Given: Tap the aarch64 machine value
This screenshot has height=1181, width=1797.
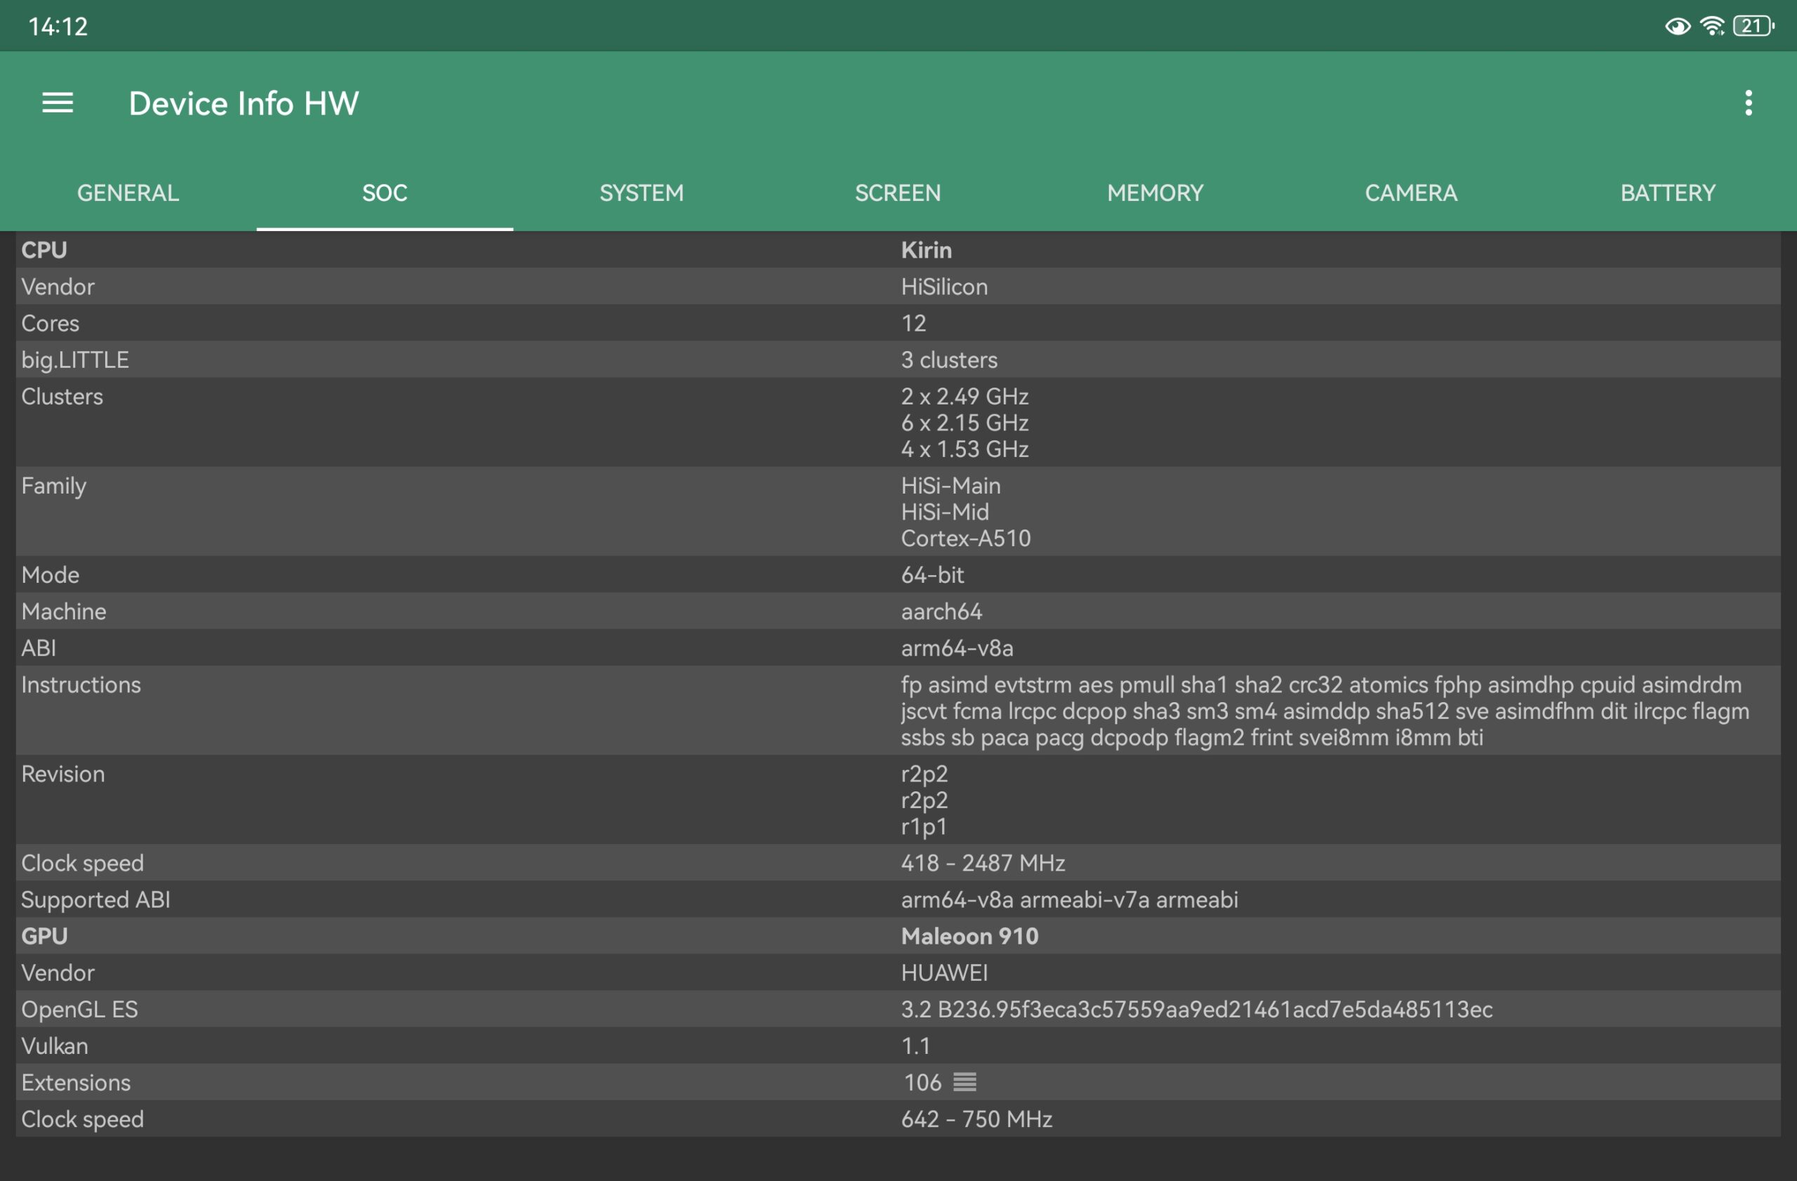Looking at the screenshot, I should pyautogui.click(x=941, y=612).
